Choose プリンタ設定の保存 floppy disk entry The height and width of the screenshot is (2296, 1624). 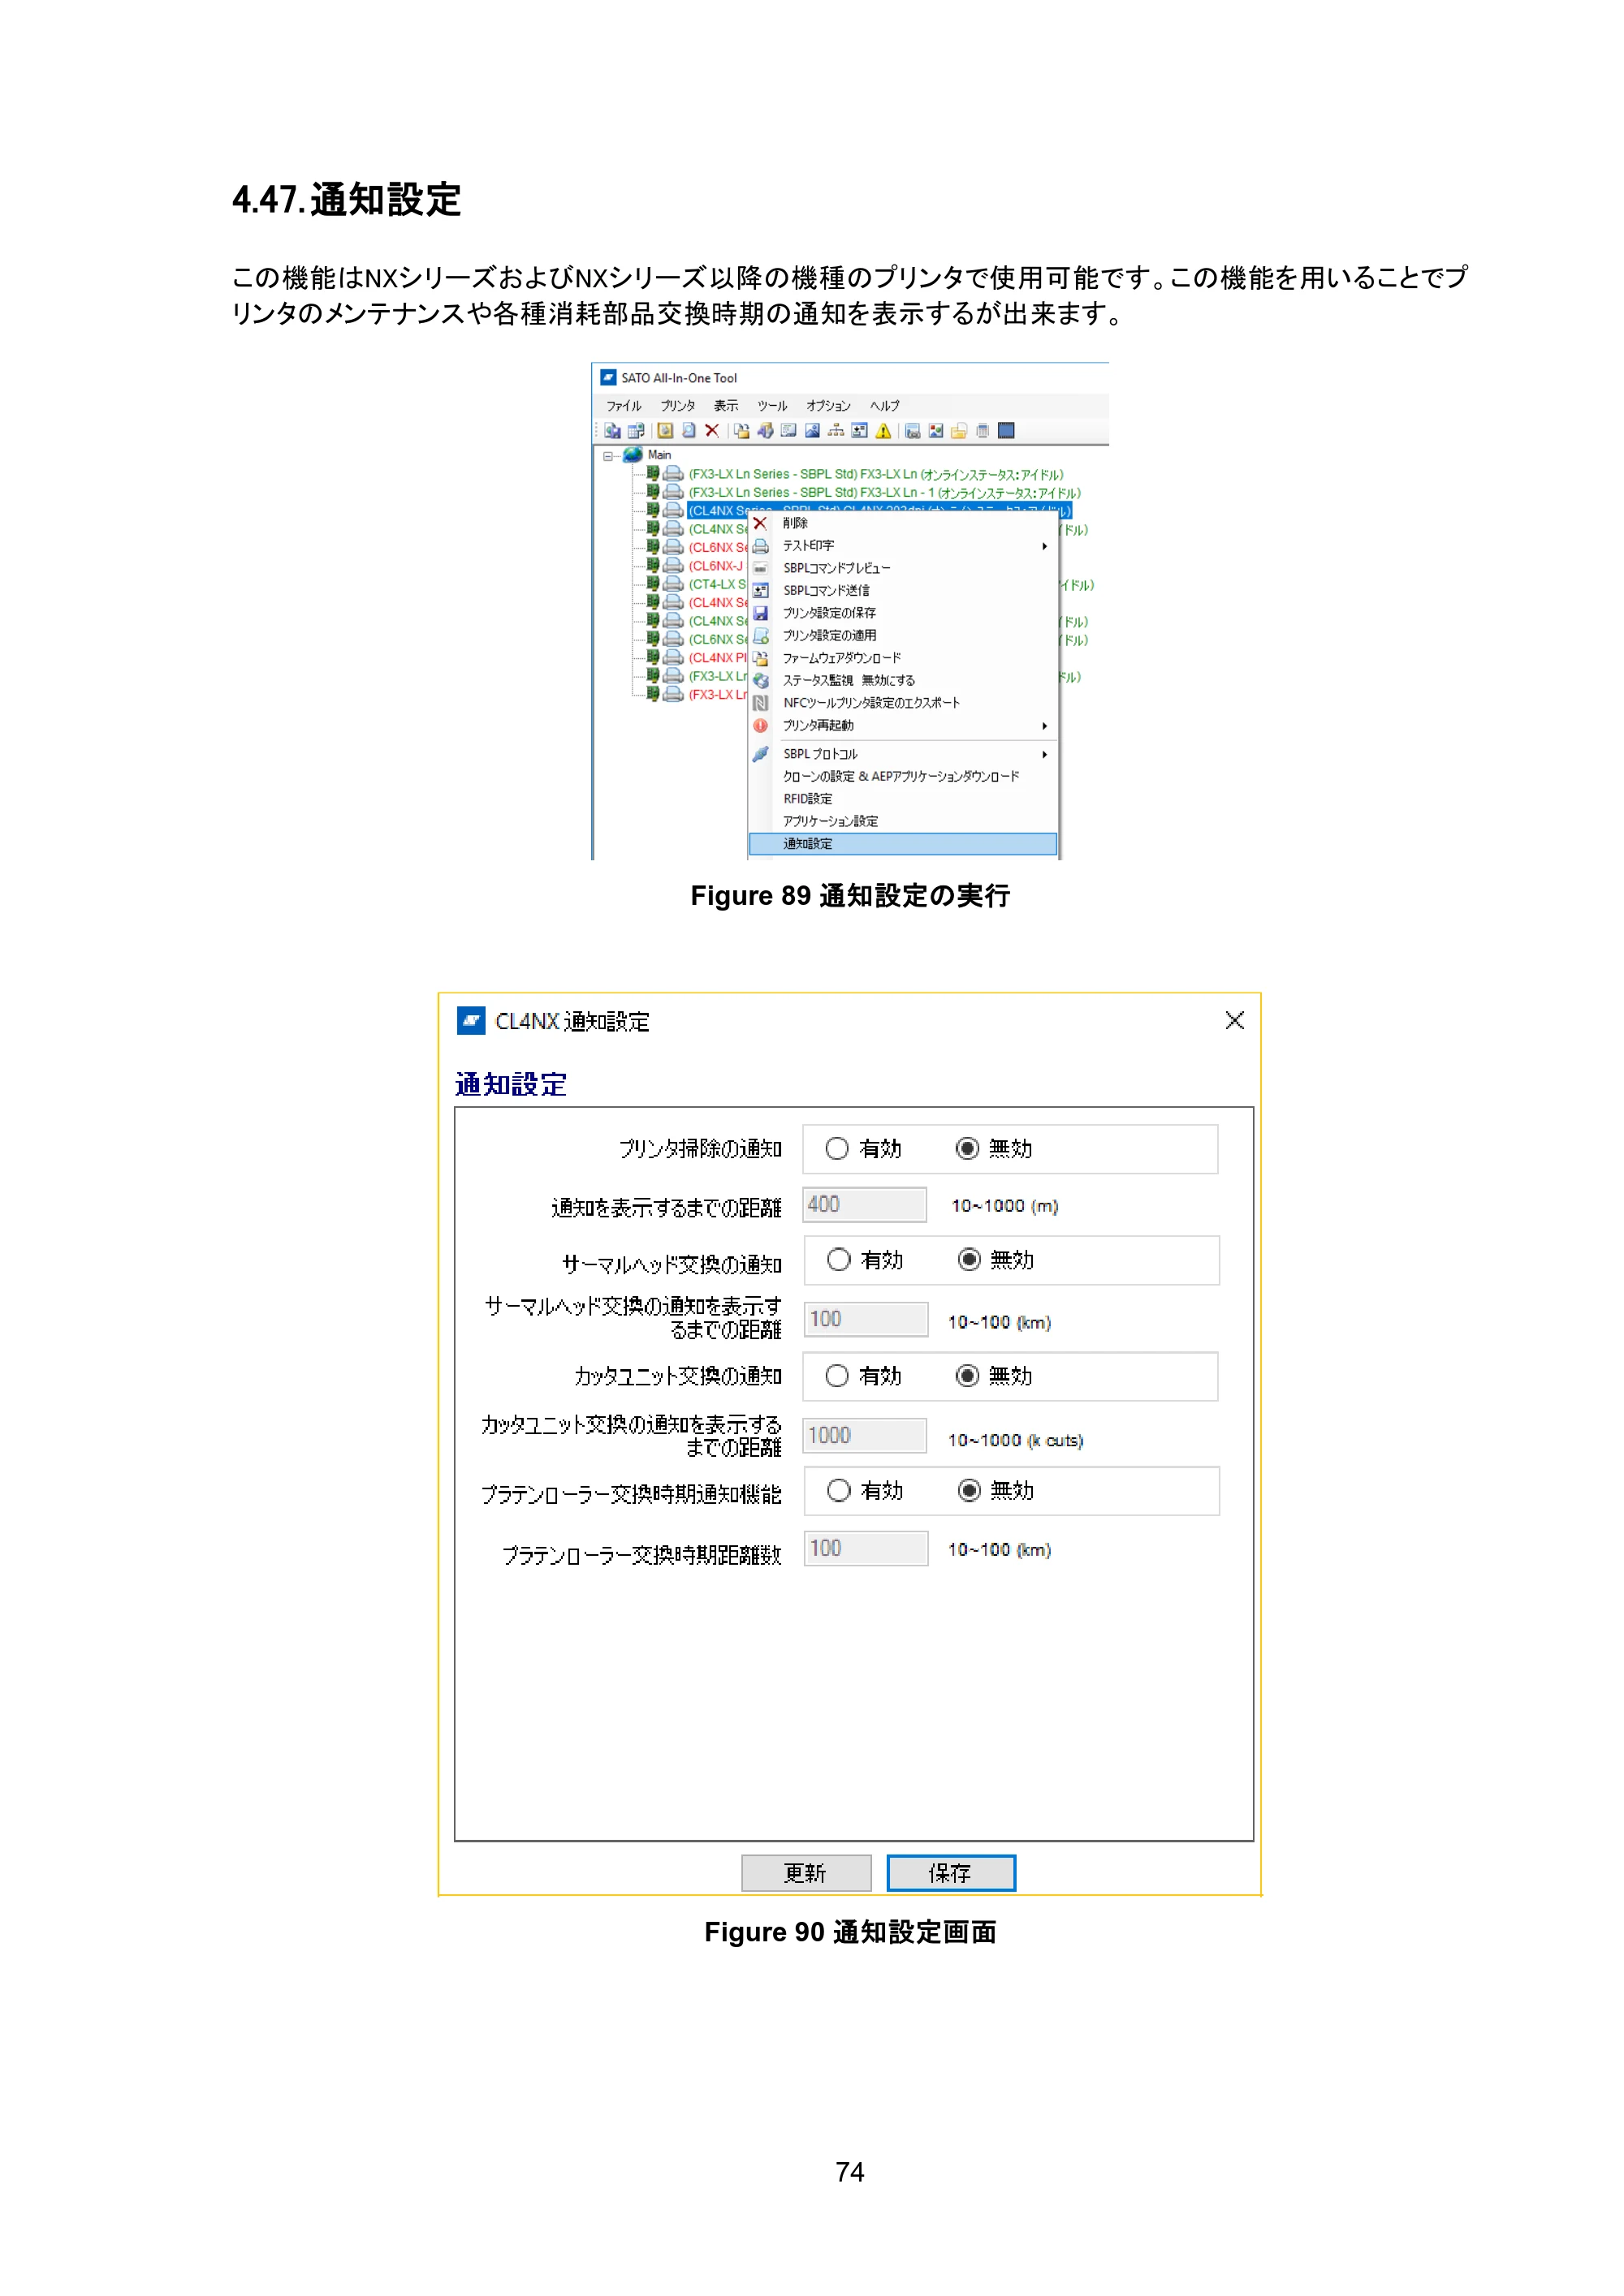click(903, 613)
